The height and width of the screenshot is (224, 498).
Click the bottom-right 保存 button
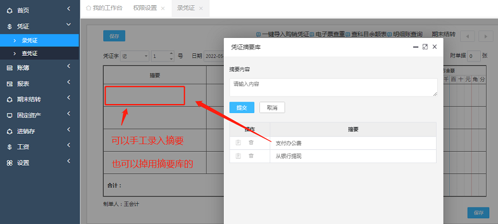tap(478, 213)
